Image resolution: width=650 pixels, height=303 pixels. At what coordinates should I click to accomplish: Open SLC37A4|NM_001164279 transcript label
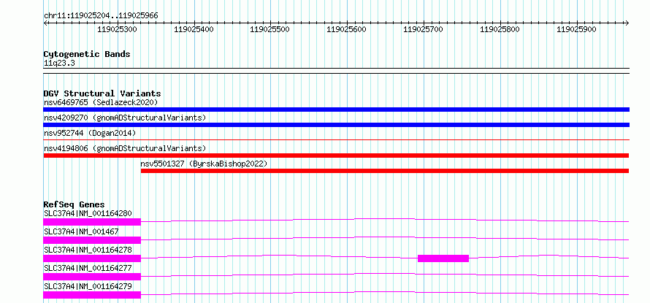(x=88, y=287)
